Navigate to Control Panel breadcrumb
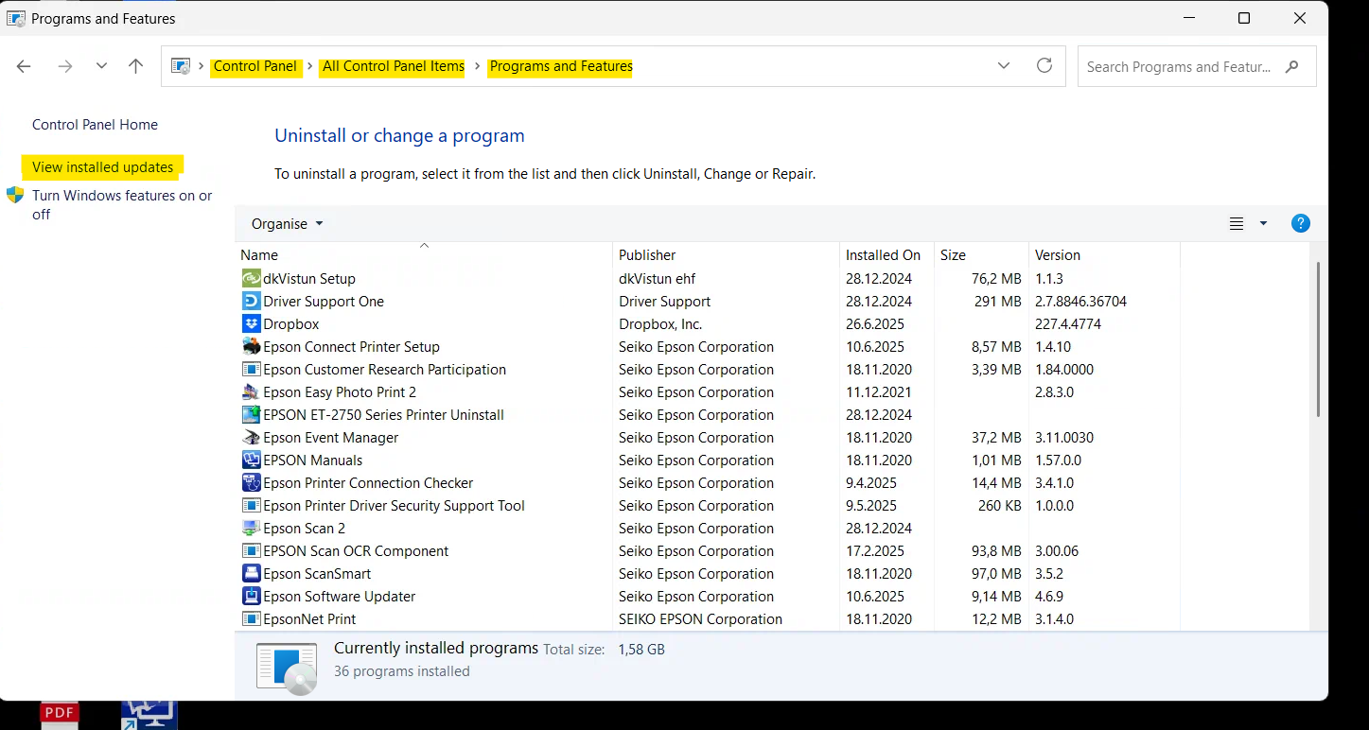The image size is (1369, 730). (x=255, y=66)
